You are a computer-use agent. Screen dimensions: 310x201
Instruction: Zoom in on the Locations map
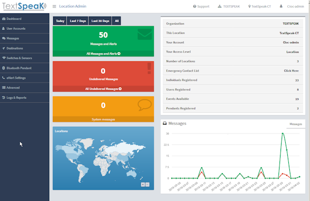(x=143, y=185)
